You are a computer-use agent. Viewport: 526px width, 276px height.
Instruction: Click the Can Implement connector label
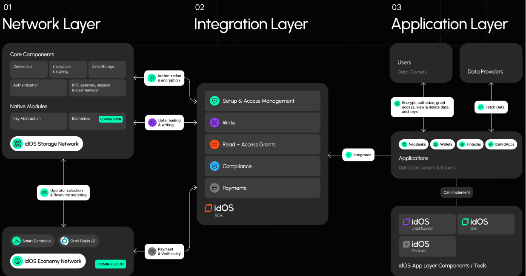457,192
